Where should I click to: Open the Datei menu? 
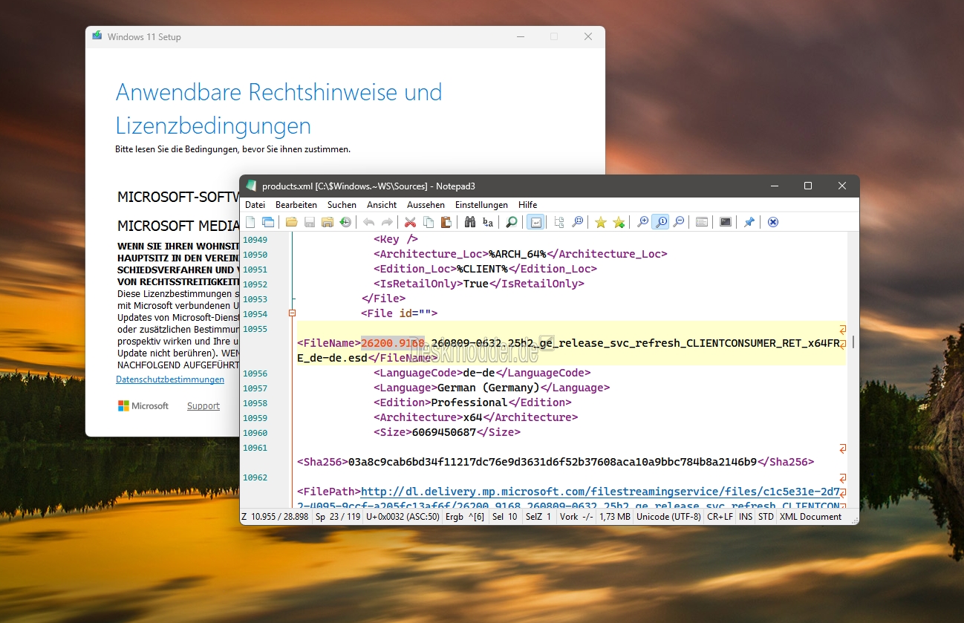coord(255,205)
